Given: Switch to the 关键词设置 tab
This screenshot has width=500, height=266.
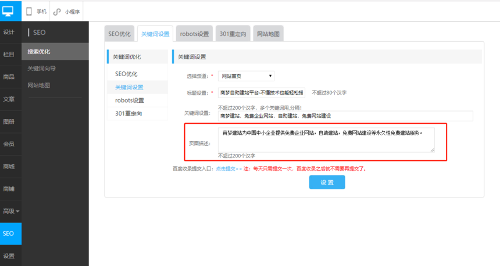Looking at the screenshot, I should (x=155, y=34).
